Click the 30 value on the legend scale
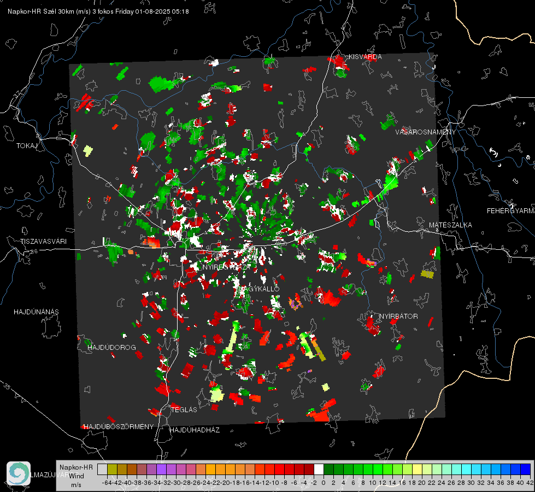535x492 pixels. 471,483
